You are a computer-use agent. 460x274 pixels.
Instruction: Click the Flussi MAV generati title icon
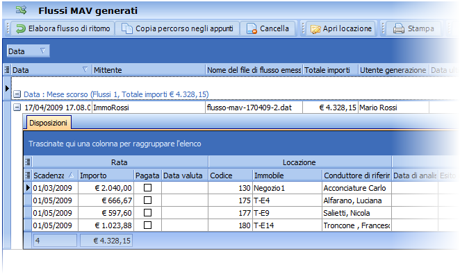22,10
